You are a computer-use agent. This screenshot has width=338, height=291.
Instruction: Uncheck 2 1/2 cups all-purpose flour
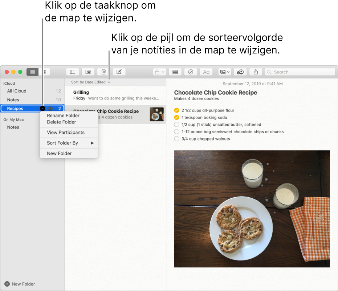(176, 110)
